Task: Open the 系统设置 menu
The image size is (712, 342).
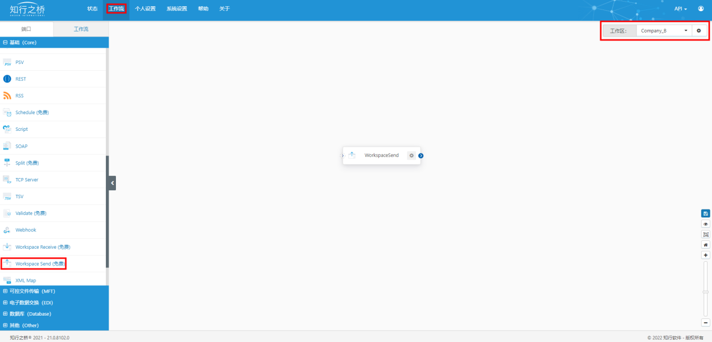Action: pyautogui.click(x=177, y=9)
